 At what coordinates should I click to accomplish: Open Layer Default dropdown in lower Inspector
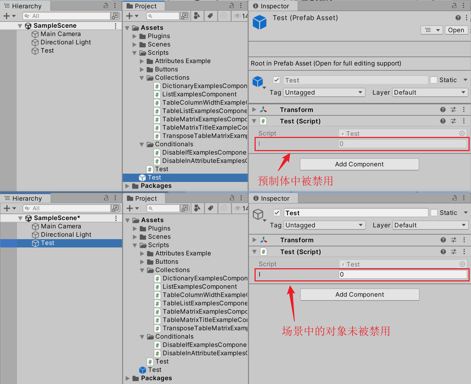(430, 225)
